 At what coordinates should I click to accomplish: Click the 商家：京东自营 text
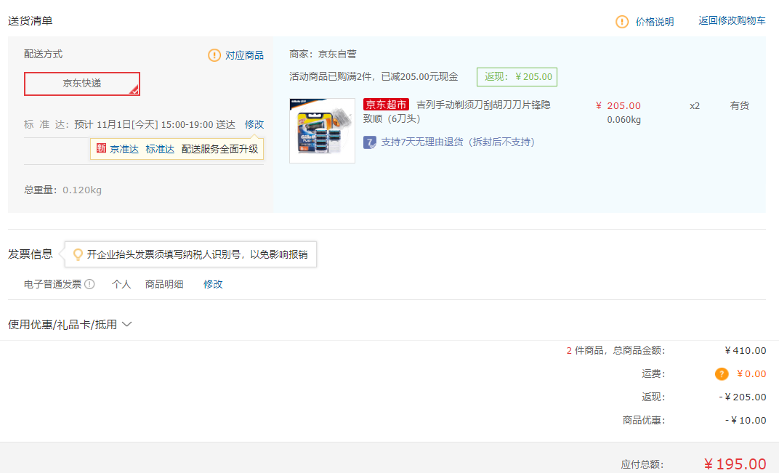coord(323,54)
